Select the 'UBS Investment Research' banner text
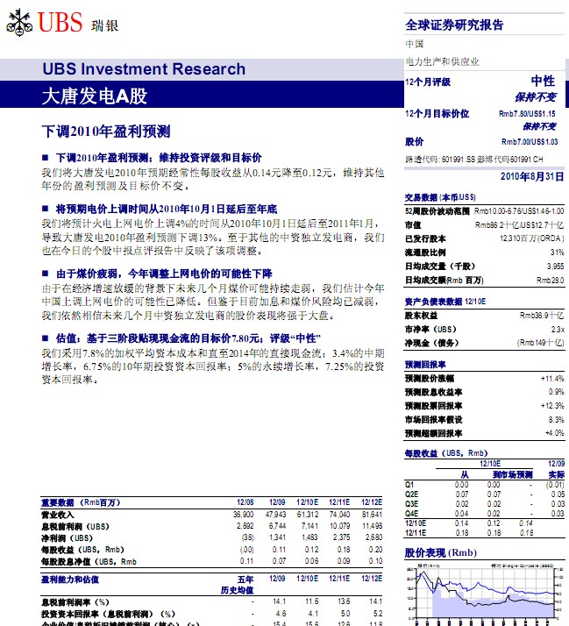The image size is (569, 626). 144,69
